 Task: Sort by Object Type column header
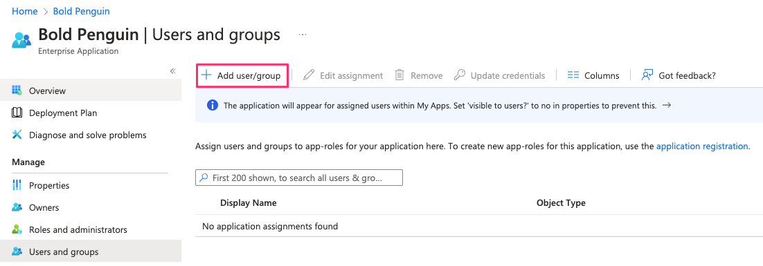(561, 203)
